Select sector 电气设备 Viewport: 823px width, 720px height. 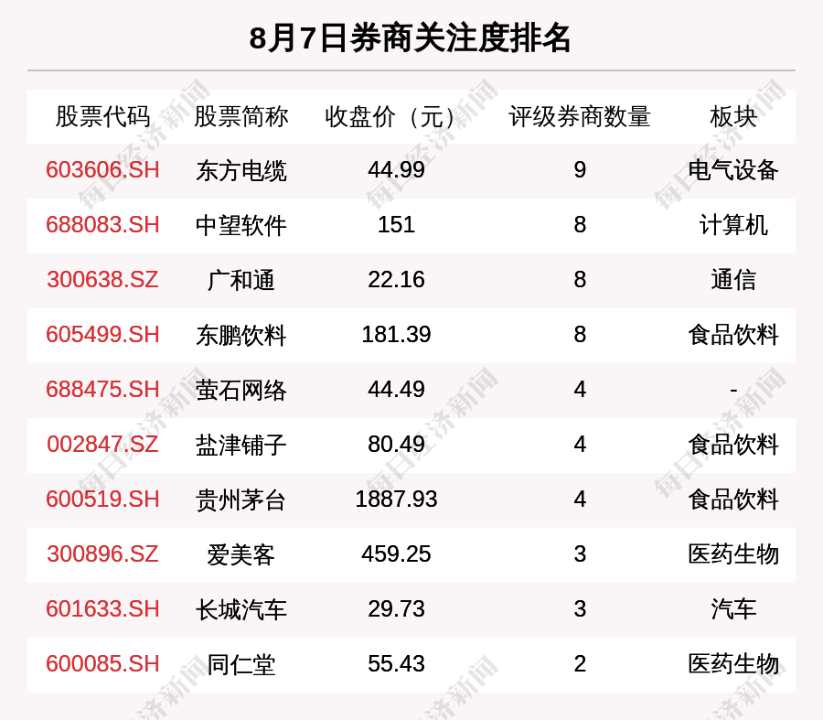coord(733,170)
